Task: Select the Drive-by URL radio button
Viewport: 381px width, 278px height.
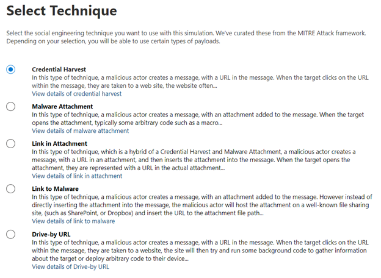Action: point(10,234)
